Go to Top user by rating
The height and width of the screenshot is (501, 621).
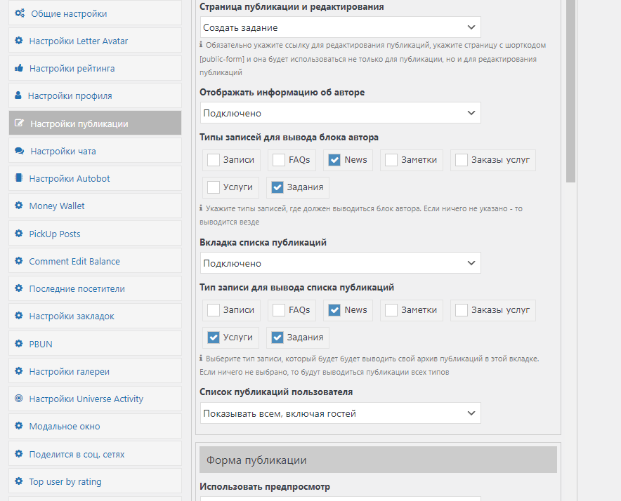[x=65, y=481]
